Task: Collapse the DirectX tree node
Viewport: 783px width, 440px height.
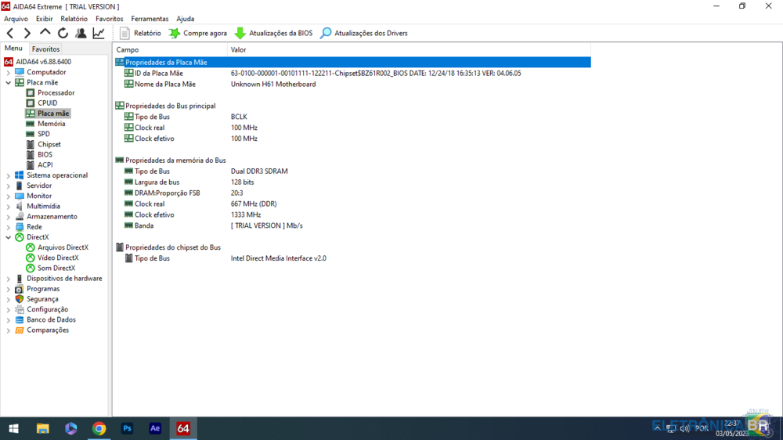Action: point(9,237)
